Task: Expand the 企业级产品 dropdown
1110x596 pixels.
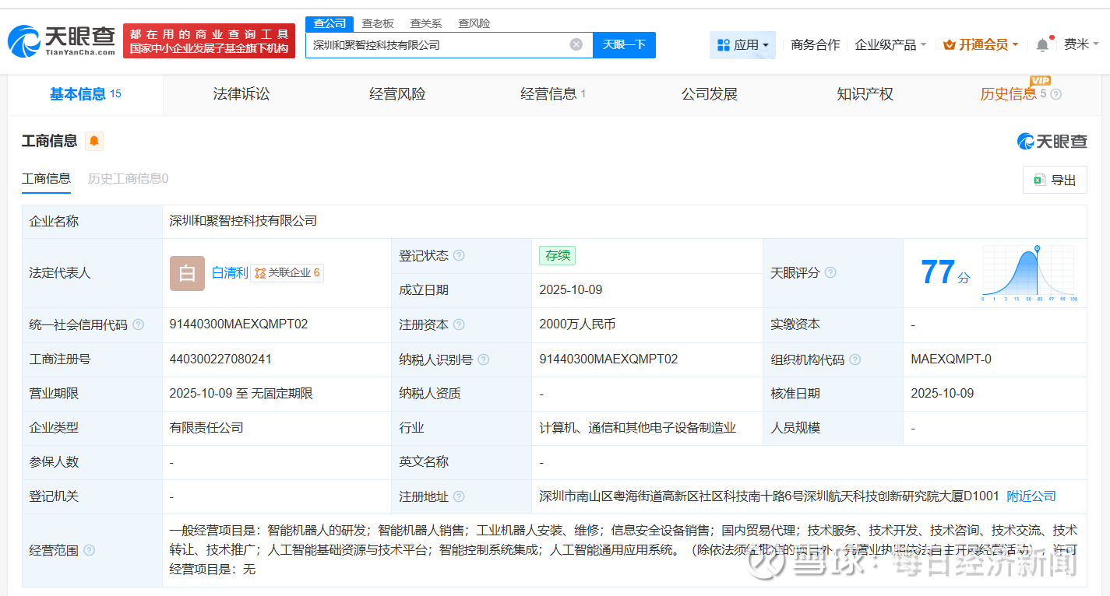Action: click(x=890, y=45)
